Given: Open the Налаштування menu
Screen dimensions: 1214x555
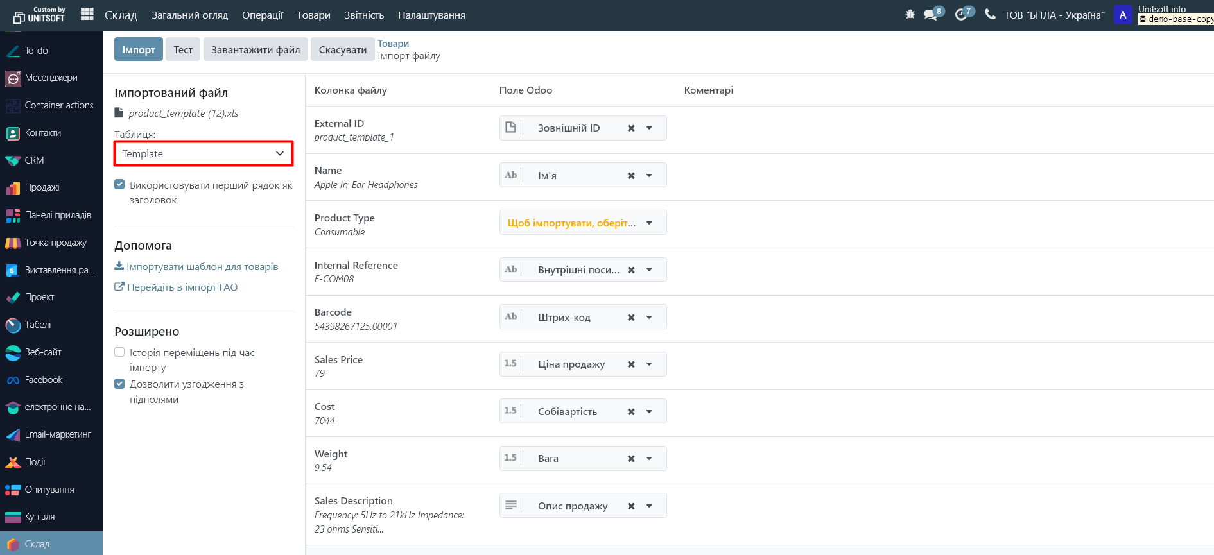Looking at the screenshot, I should pyautogui.click(x=431, y=15).
